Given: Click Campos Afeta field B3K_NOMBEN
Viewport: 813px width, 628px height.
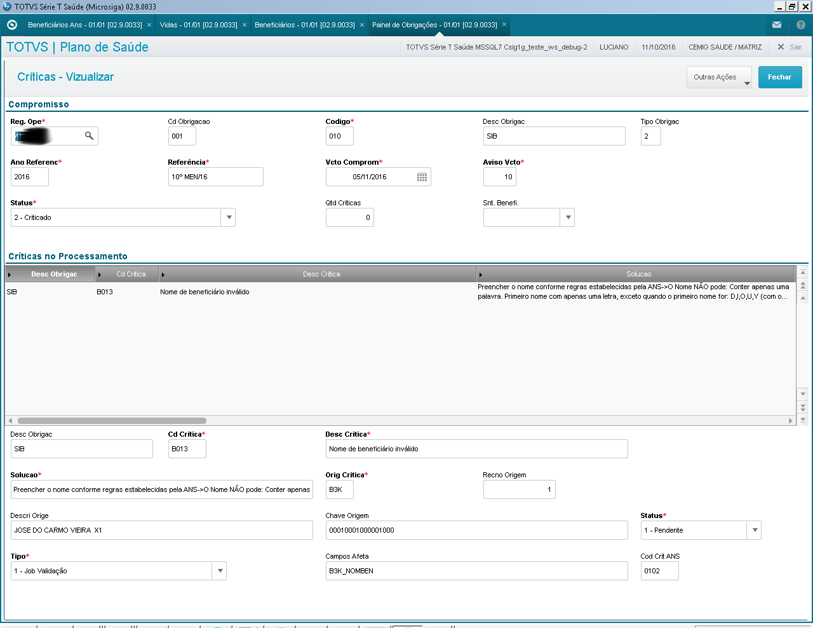Looking at the screenshot, I should pyautogui.click(x=477, y=571).
